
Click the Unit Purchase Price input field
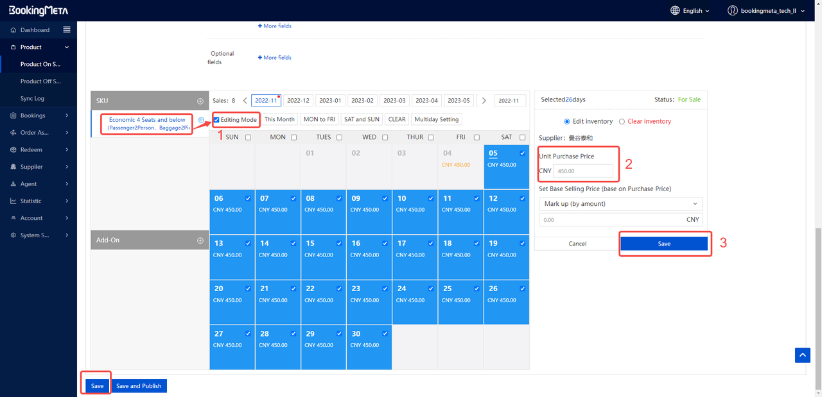(x=582, y=171)
